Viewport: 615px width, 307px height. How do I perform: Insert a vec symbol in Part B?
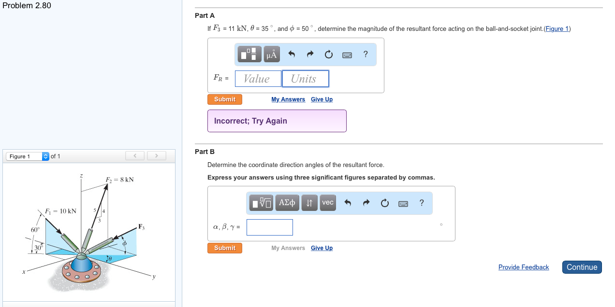click(327, 203)
